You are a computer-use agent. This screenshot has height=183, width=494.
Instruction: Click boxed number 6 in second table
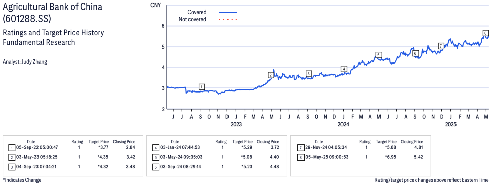click(x=156, y=167)
